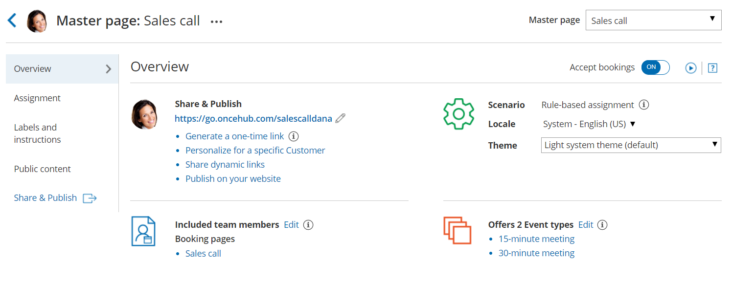732x307 pixels.
Task: Open the three-dot more options menu
Action: pos(216,22)
